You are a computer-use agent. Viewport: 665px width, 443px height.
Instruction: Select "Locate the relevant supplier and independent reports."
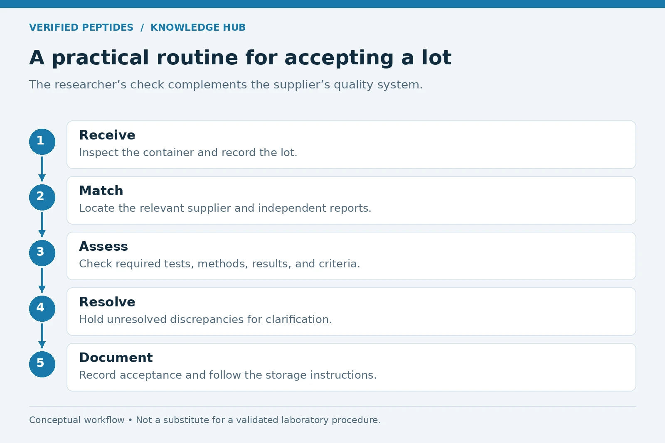[x=225, y=208]
